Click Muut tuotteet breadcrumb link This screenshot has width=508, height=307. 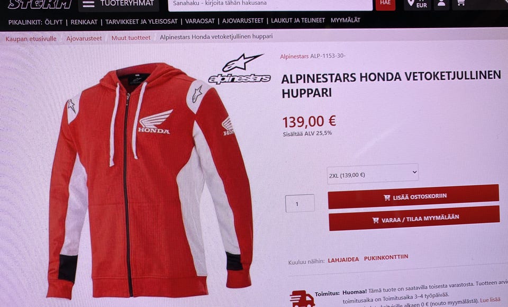[x=131, y=38]
